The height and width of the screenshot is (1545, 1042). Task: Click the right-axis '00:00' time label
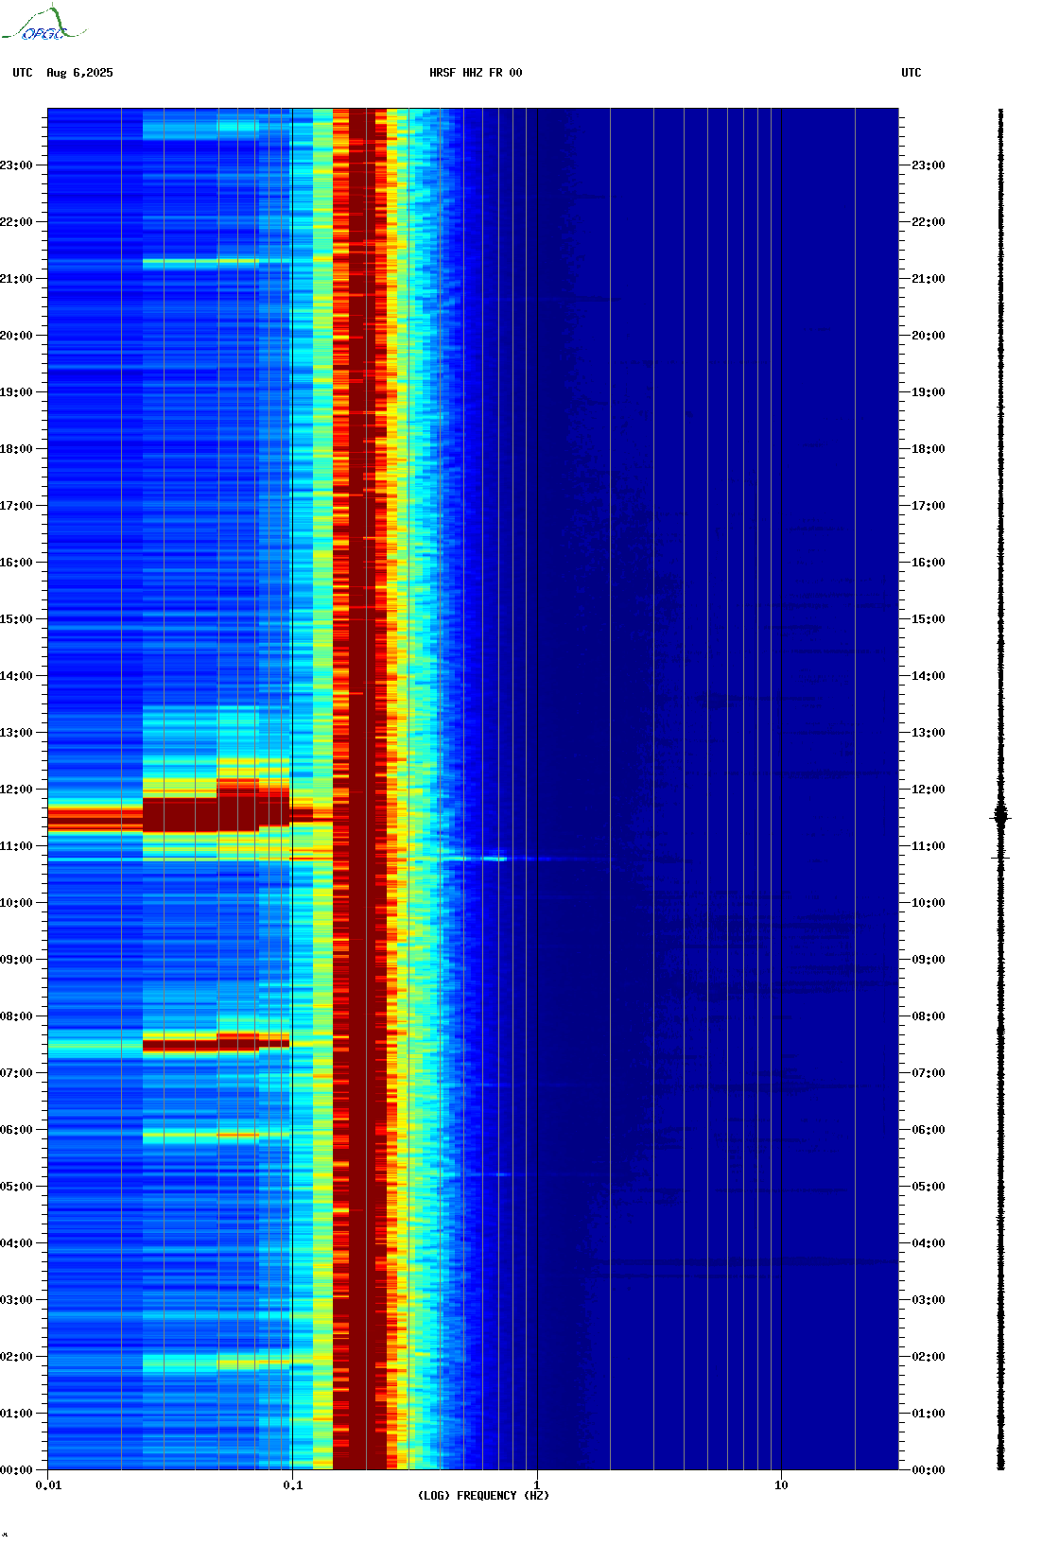pyautogui.click(x=929, y=1470)
